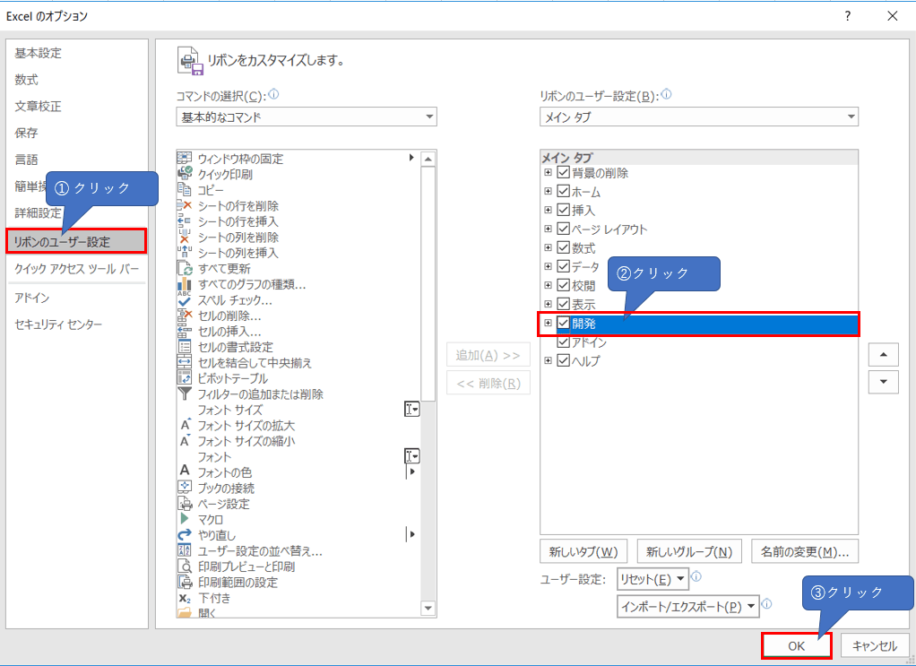Viewport: 916px width, 666px height.
Task: Click the help question mark icon
Action: pyautogui.click(x=848, y=16)
